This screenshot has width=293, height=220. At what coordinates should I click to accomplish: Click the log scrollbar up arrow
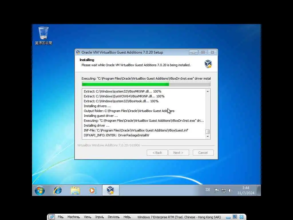[208, 91]
